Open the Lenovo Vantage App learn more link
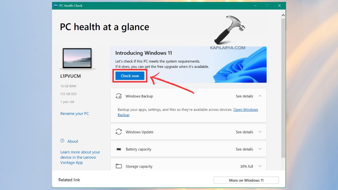Image resolution: width=338 pixels, height=190 pixels. (80, 157)
